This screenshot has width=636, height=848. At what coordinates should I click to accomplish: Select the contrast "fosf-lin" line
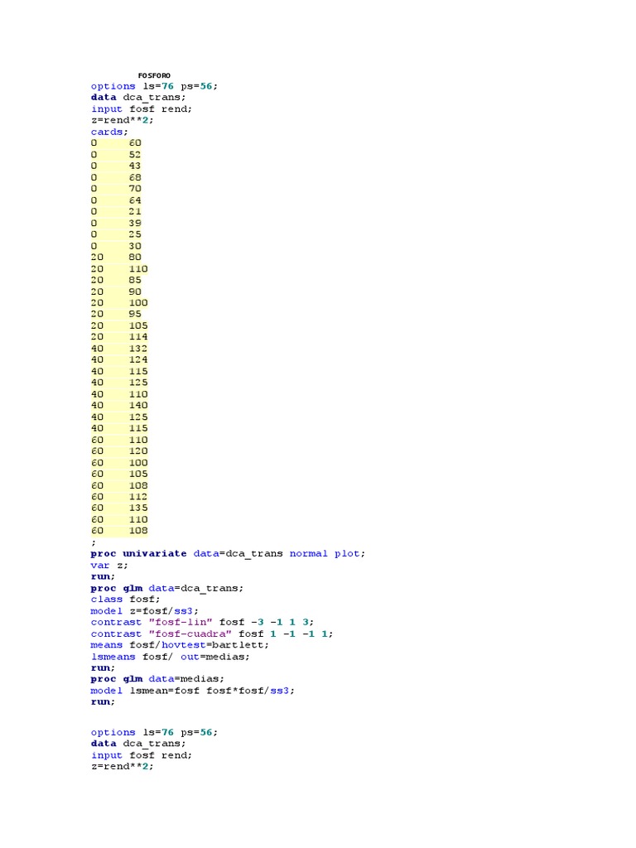pos(202,623)
